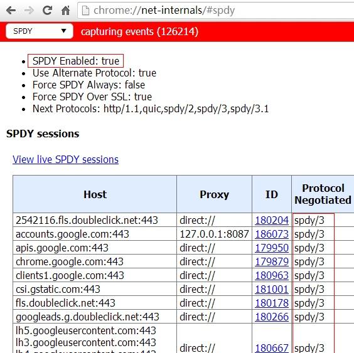Click the Proxy column header
The height and width of the screenshot is (353, 354).
(214, 194)
